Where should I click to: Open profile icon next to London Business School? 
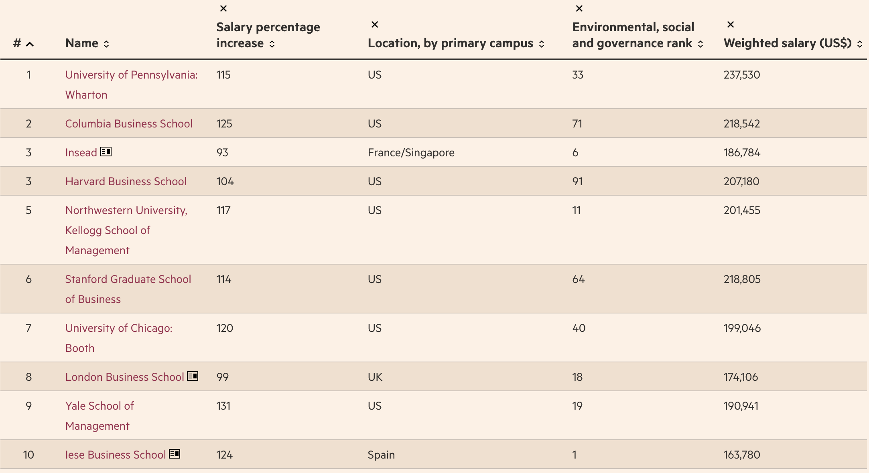pos(193,376)
